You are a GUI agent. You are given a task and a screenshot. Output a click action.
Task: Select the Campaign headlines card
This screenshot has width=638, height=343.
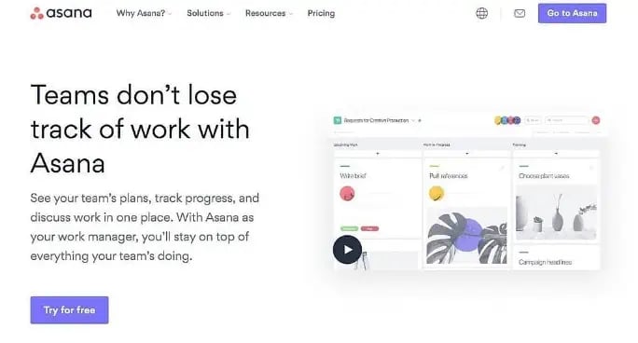pyautogui.click(x=556, y=257)
